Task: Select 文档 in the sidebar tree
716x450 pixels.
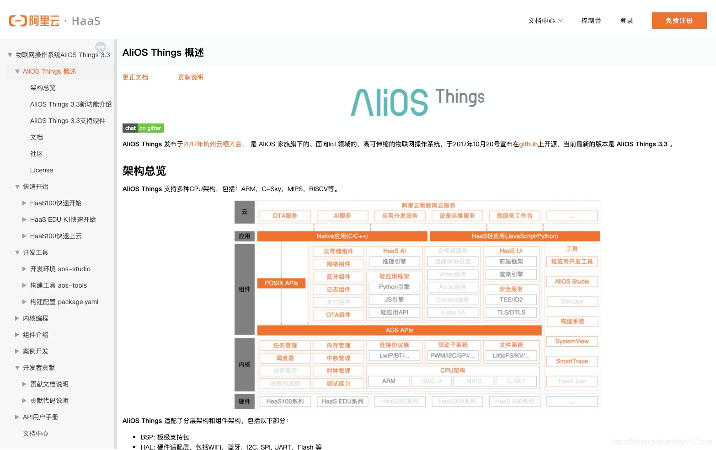Action: pyautogui.click(x=37, y=137)
